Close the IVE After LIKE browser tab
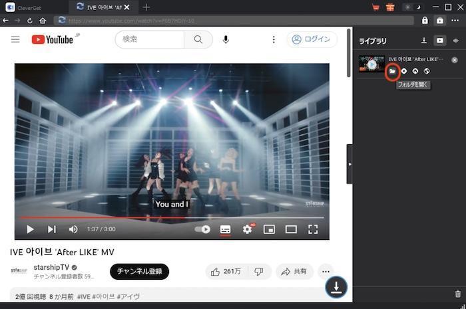The height and width of the screenshot is (309, 466). tap(126, 7)
